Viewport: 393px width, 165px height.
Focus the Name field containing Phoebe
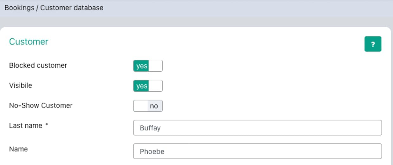pos(257,151)
